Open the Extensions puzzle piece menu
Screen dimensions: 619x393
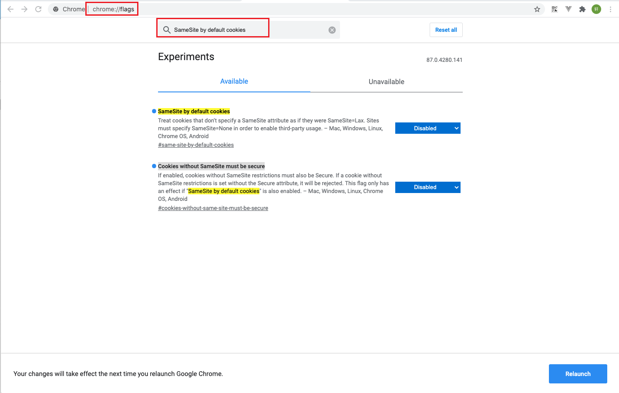tap(582, 9)
